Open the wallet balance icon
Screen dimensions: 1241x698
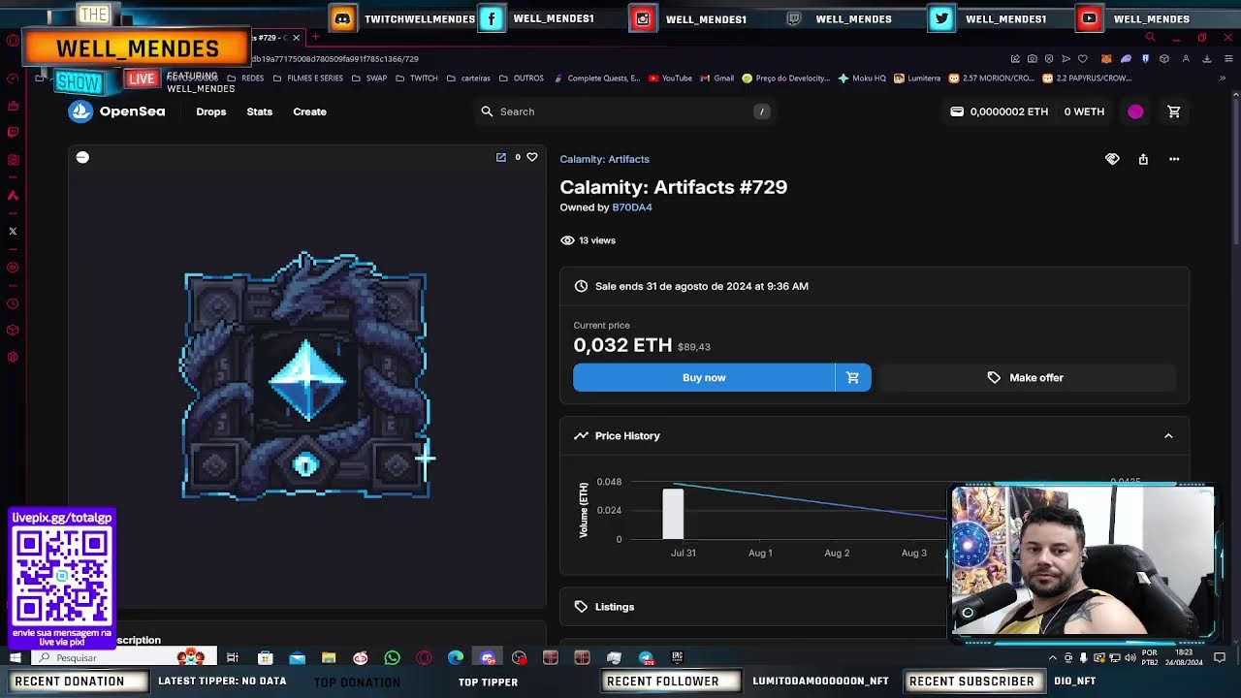tap(957, 111)
